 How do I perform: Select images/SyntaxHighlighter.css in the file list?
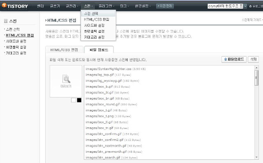pos(116,69)
